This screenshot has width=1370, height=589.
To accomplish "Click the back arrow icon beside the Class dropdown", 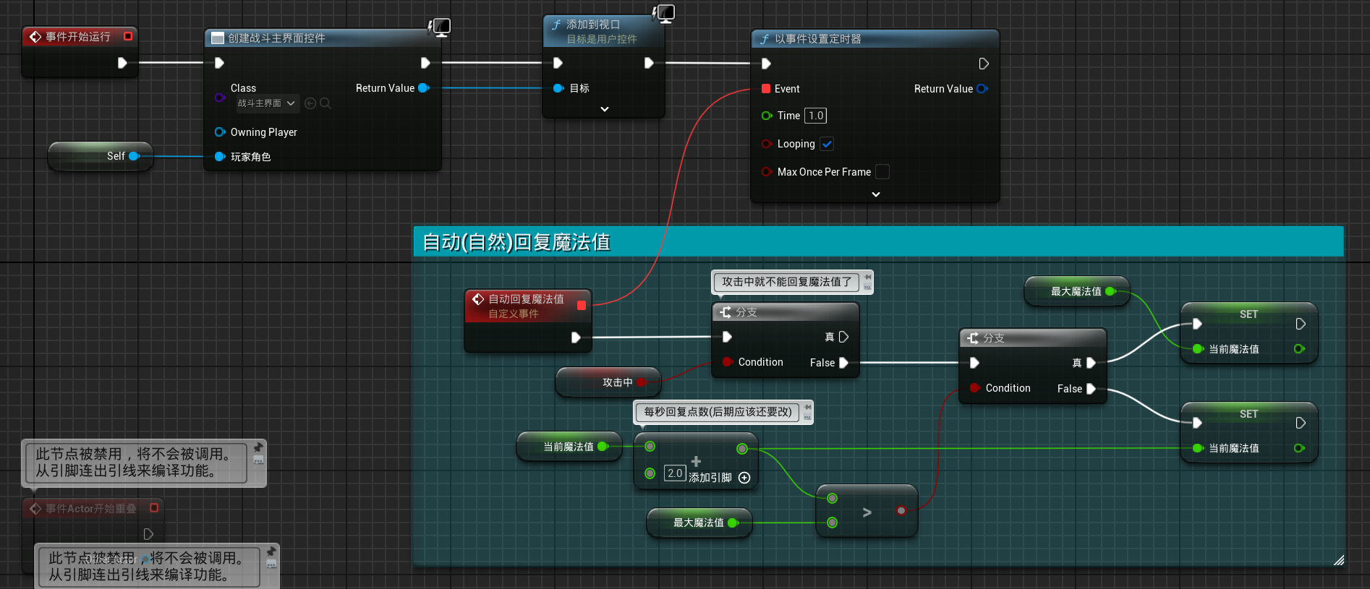I will [310, 103].
